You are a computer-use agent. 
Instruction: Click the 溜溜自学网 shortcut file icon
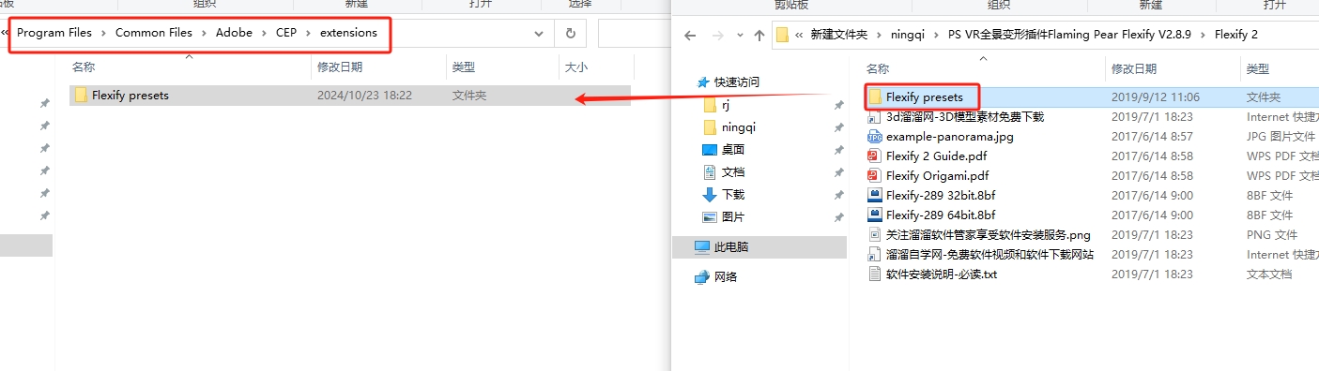pyautogui.click(x=875, y=255)
